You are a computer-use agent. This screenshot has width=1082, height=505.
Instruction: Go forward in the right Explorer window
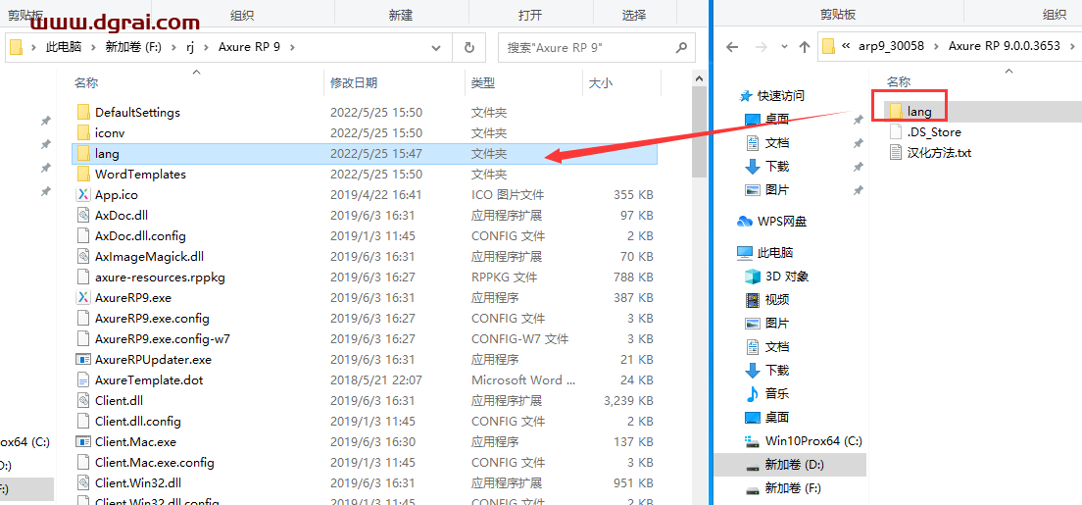click(x=761, y=47)
